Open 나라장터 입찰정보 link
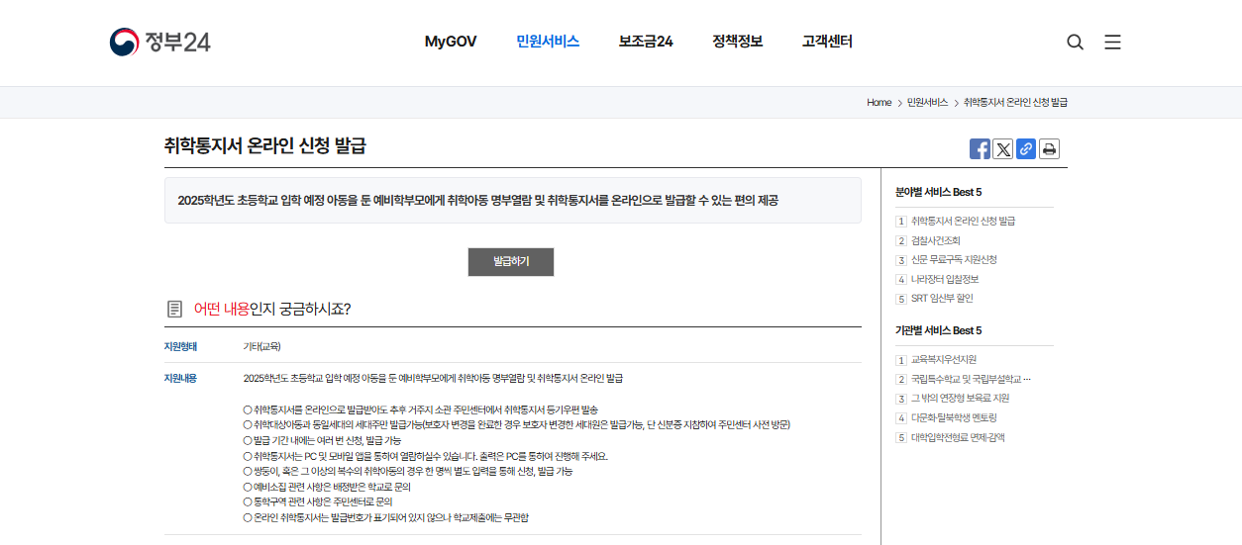 (x=945, y=279)
